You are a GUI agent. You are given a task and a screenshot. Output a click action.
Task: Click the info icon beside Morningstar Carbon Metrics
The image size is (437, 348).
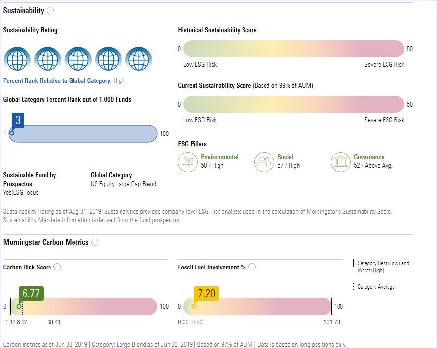pos(95,242)
